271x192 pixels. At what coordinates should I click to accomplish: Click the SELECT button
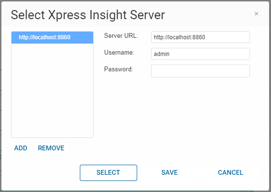(x=108, y=173)
